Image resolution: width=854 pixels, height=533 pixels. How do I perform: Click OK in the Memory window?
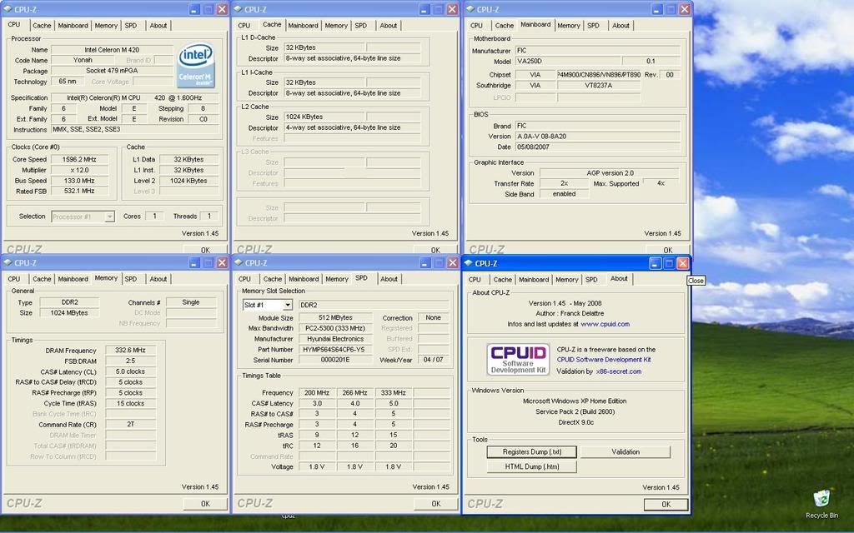point(205,504)
